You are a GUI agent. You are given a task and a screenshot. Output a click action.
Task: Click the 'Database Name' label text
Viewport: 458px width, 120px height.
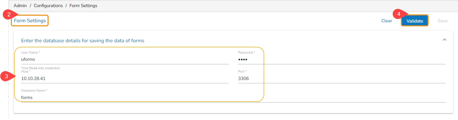tap(33, 90)
